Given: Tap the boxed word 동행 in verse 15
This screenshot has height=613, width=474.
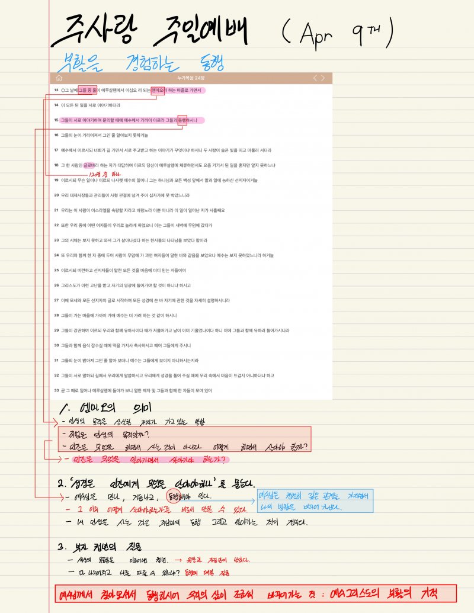Looking at the screenshot, I should click(x=182, y=120).
